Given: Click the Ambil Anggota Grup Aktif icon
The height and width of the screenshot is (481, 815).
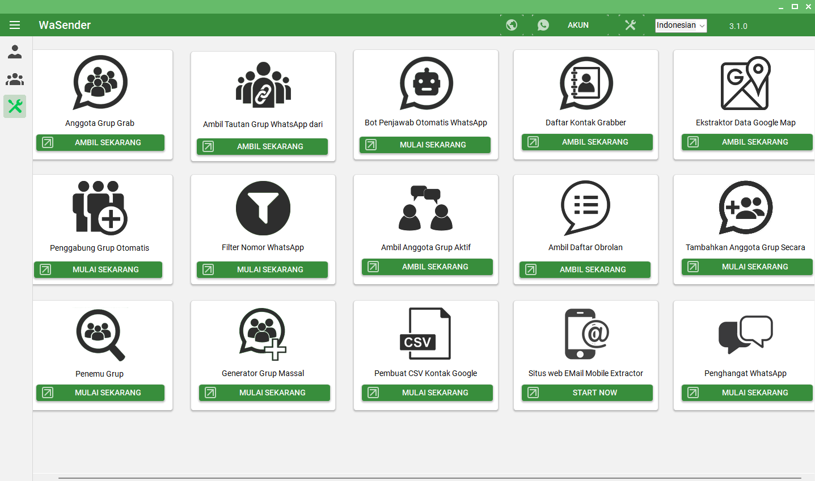Looking at the screenshot, I should [426, 208].
